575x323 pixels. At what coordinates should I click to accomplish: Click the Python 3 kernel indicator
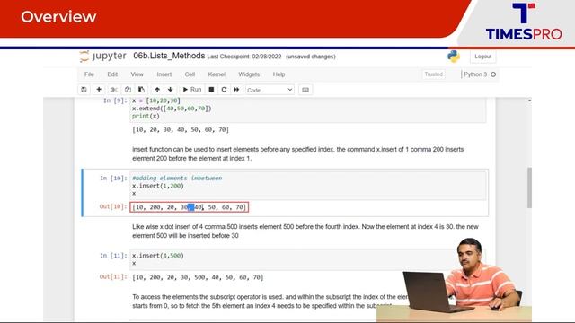click(475, 74)
